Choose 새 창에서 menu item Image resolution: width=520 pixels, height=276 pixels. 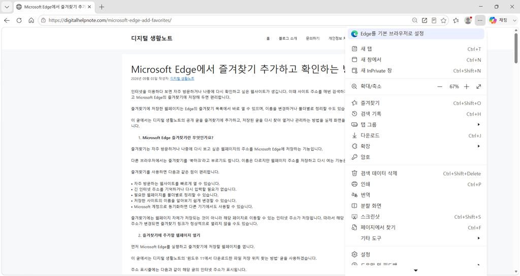(416, 60)
